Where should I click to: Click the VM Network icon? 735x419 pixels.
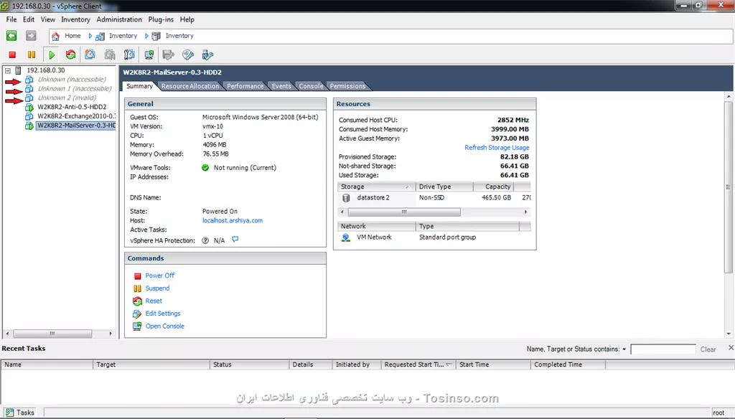pos(346,237)
